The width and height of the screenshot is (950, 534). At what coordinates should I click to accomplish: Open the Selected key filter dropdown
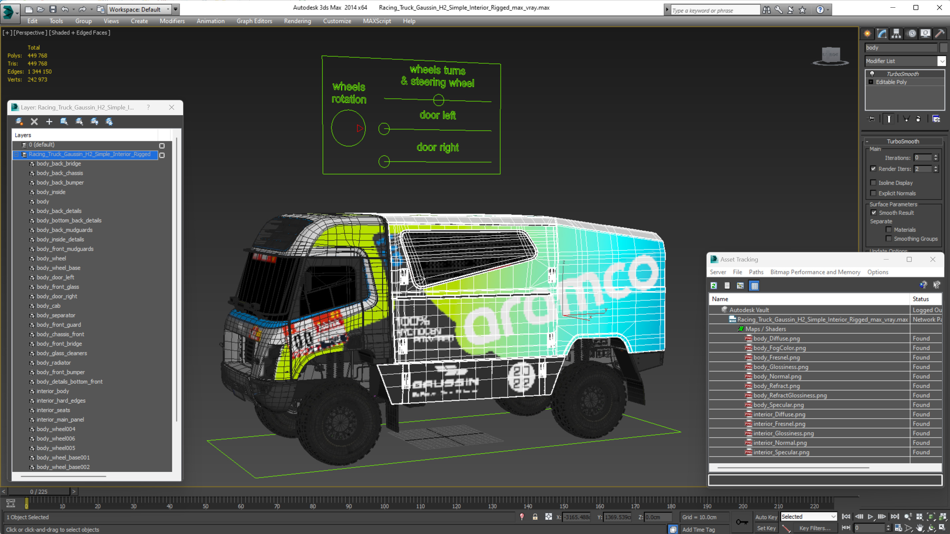coord(809,517)
